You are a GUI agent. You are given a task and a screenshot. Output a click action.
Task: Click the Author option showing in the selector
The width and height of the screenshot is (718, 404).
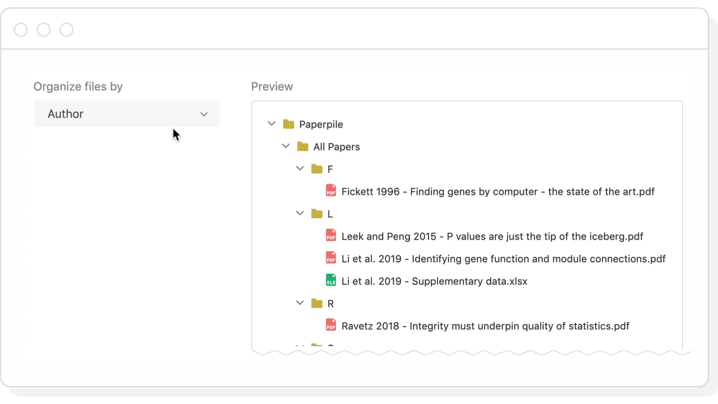click(x=65, y=113)
